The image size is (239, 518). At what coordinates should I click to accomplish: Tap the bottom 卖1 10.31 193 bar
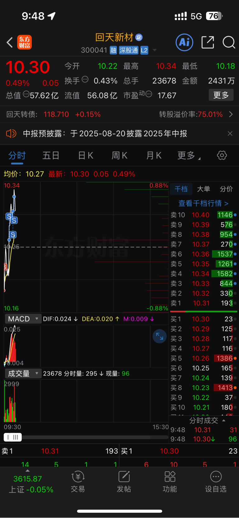click(x=59, y=451)
